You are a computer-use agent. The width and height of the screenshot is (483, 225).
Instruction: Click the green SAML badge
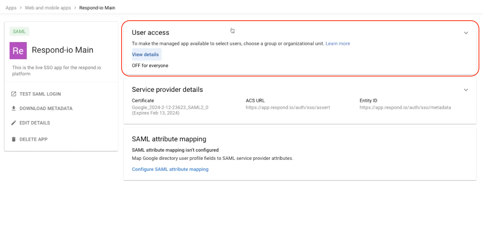point(19,32)
